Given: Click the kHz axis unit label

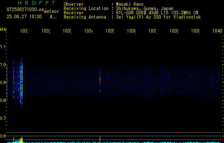Looking at the screenshot, I should (3, 29).
